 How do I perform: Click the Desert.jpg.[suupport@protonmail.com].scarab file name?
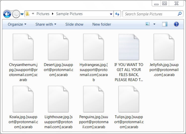(x=58, y=70)
